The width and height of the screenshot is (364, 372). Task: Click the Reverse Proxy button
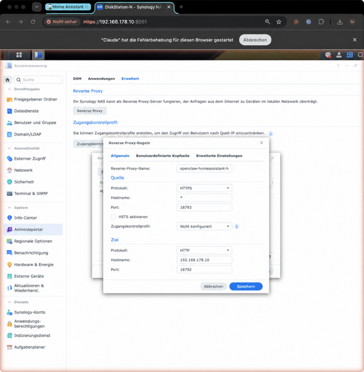pyautogui.click(x=90, y=111)
